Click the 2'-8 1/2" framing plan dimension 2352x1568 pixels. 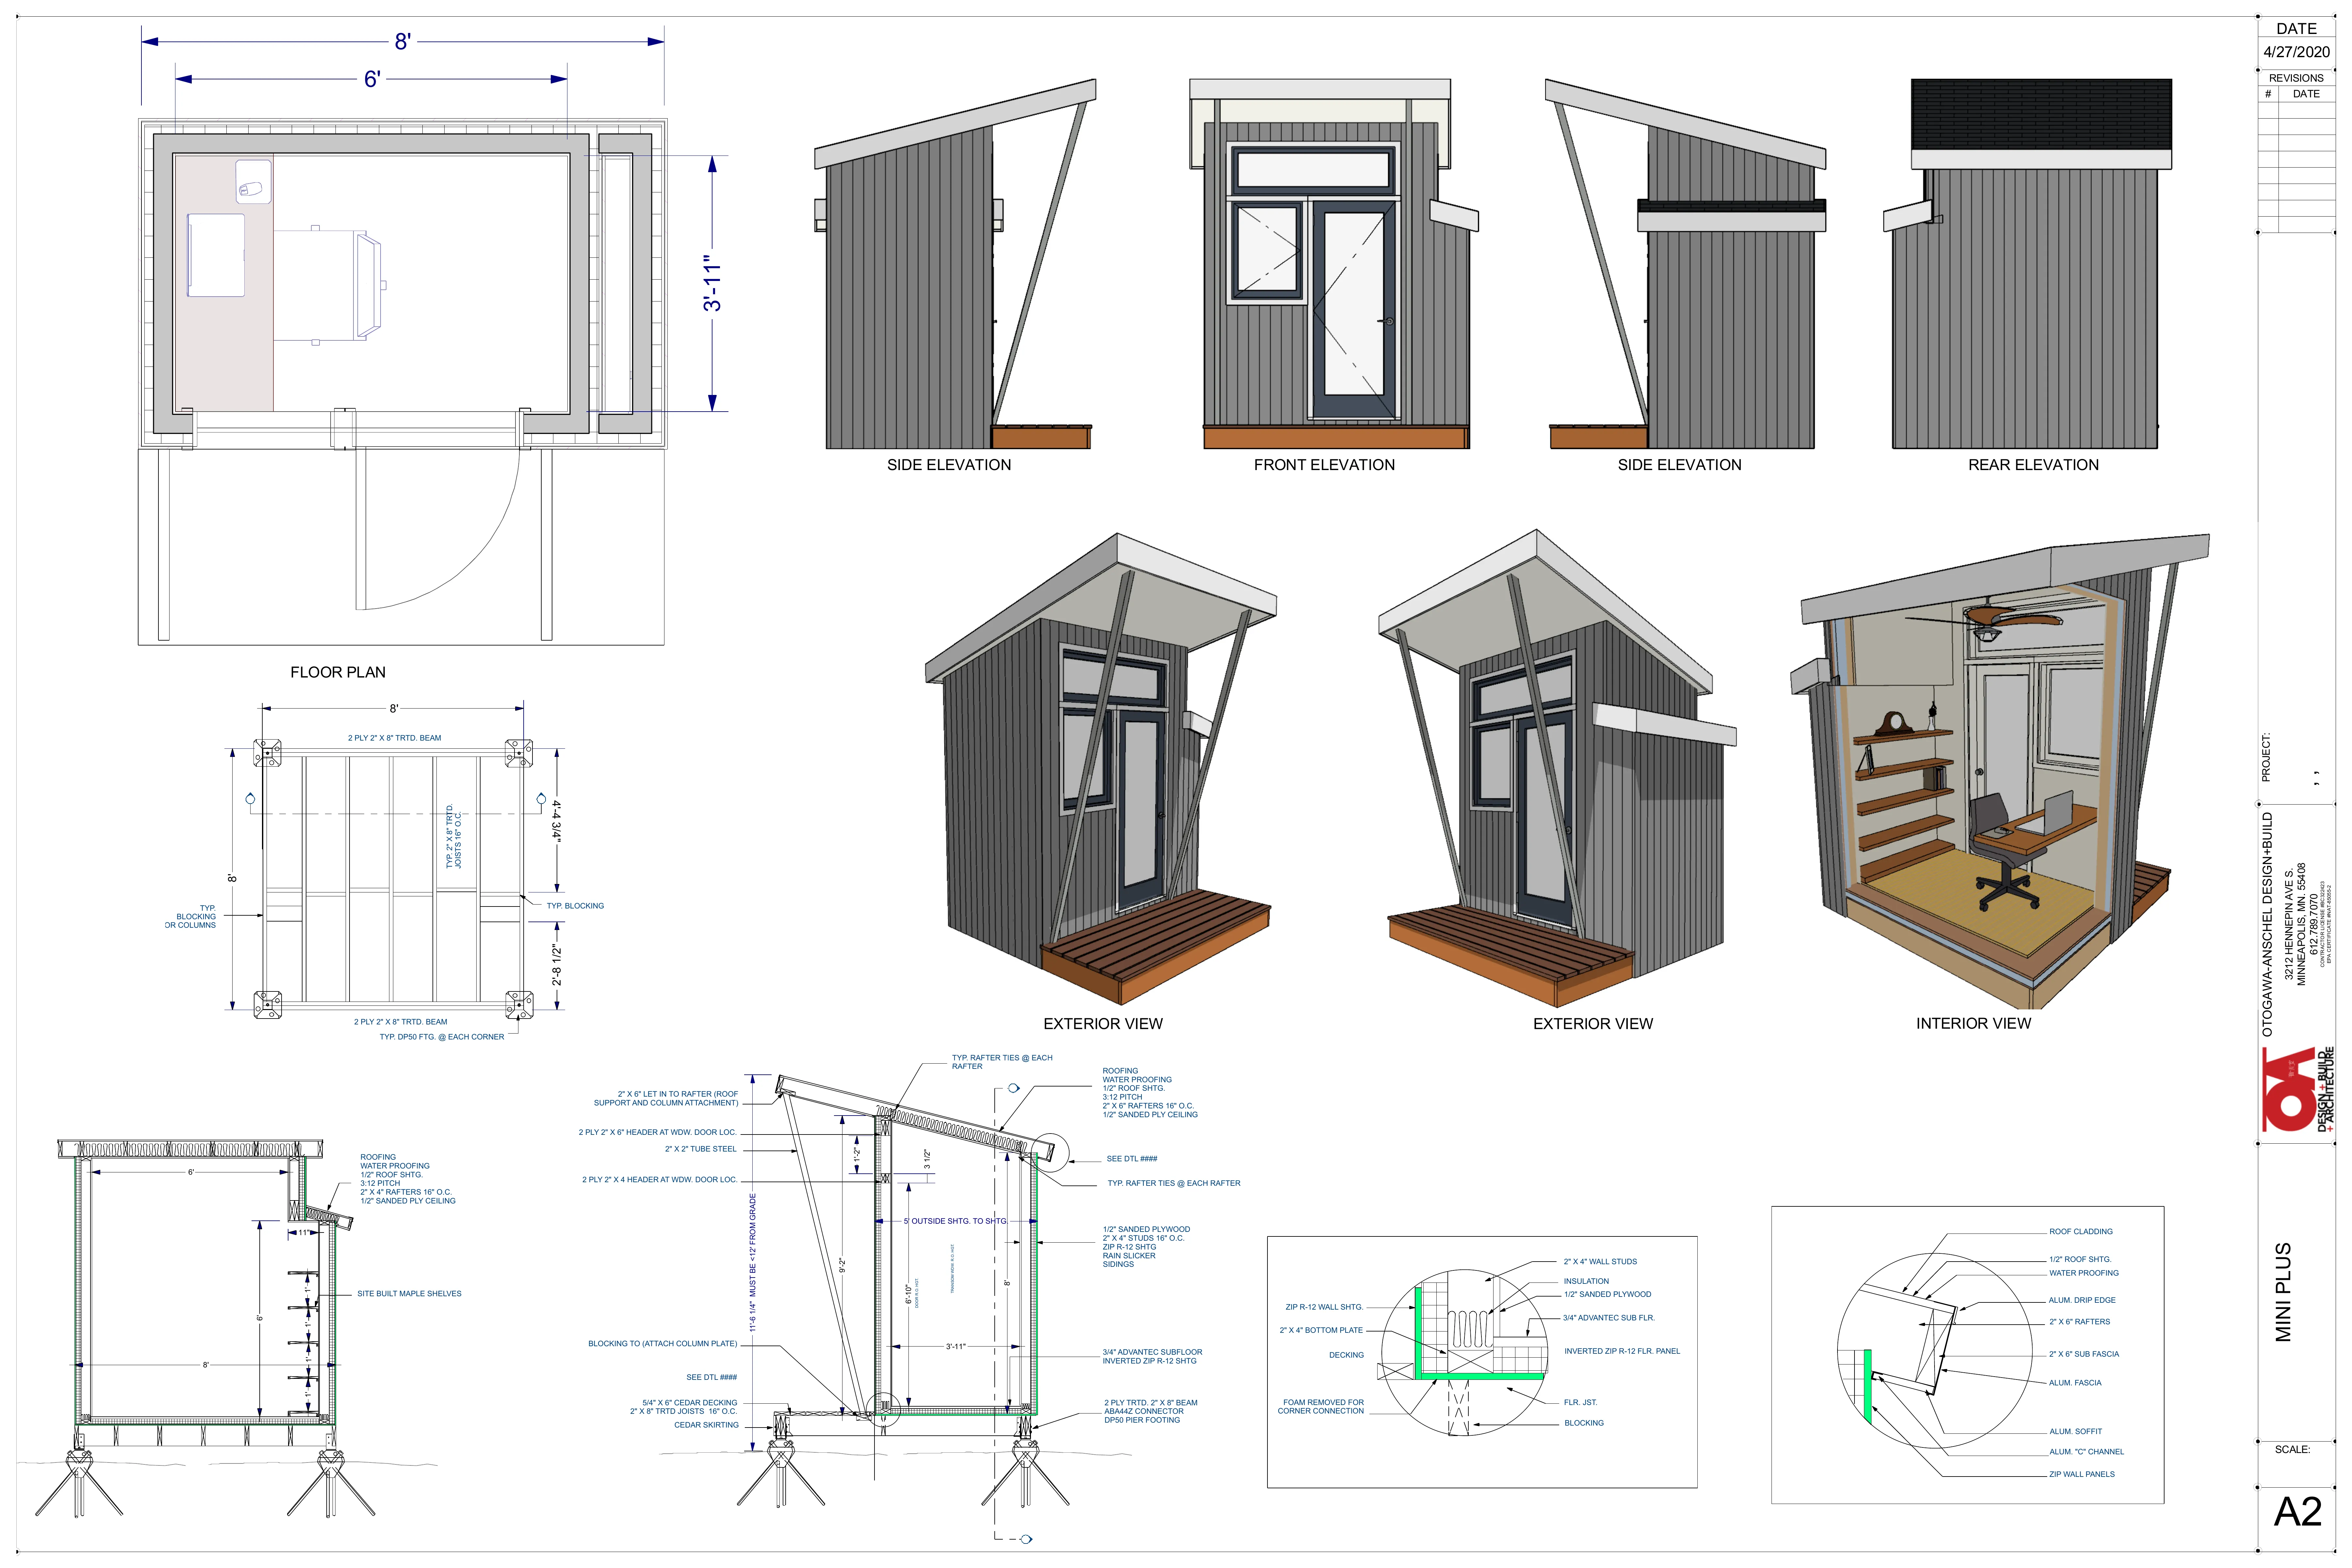557,964
